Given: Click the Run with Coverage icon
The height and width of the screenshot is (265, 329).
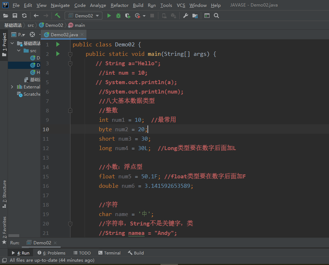Looking at the screenshot, I should pyautogui.click(x=127, y=16).
